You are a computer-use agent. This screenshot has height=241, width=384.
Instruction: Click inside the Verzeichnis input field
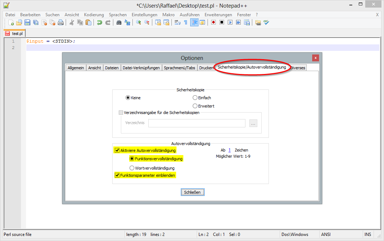[197, 123]
